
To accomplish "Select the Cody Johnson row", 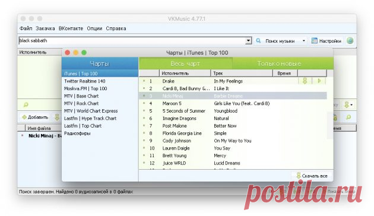I will pyautogui.click(x=233, y=141).
